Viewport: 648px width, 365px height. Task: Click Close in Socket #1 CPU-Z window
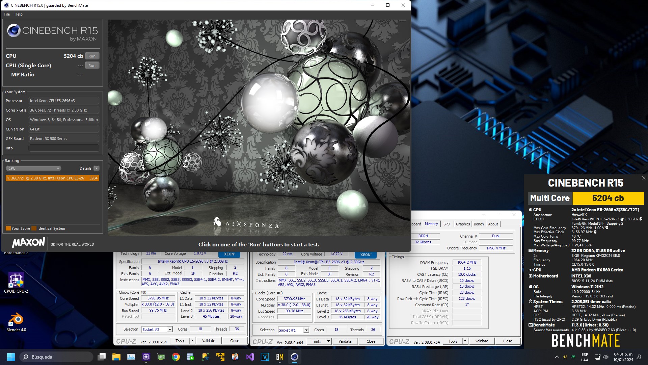tap(371, 341)
